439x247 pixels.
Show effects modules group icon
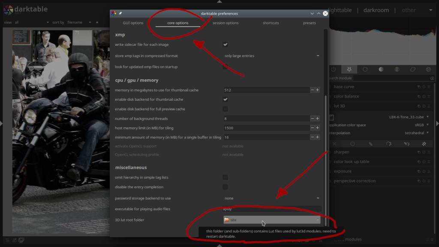[428, 69]
